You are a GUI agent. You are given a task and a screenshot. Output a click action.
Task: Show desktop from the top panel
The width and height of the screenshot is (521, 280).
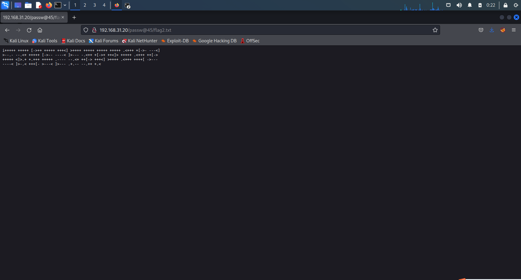[x=18, y=5]
